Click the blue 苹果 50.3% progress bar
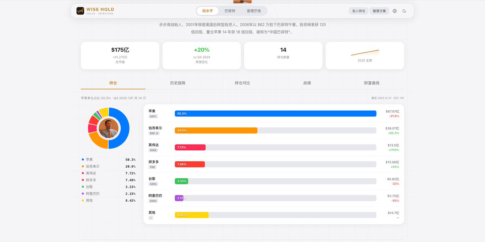This screenshot has height=242, width=485. click(275, 114)
